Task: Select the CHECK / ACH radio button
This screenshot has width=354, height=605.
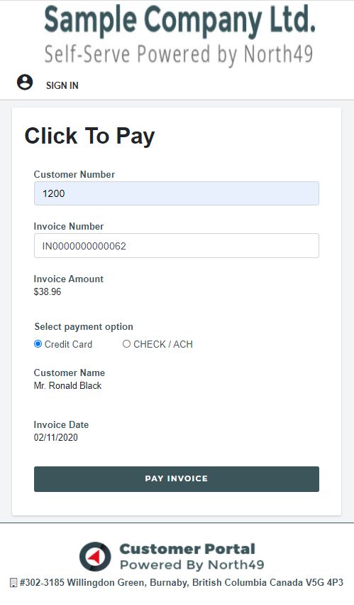Action: [x=126, y=344]
